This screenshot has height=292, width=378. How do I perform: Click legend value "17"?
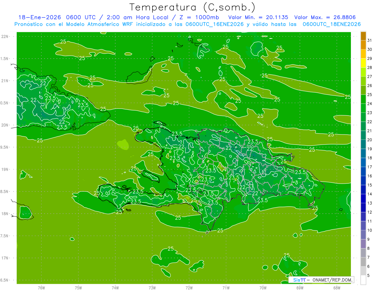(370, 167)
